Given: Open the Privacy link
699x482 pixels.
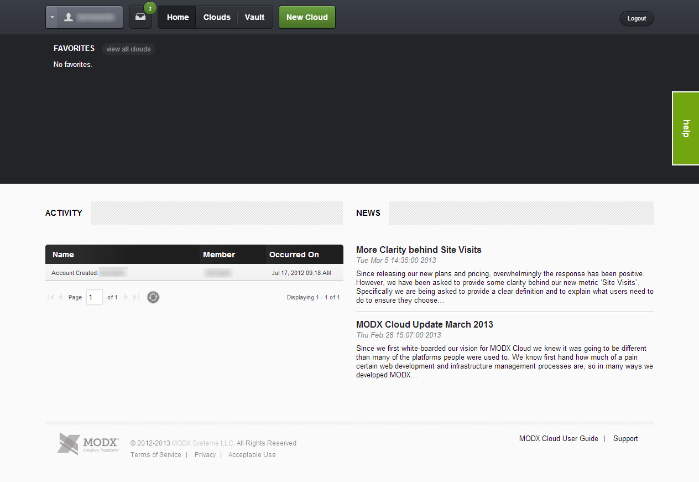Looking at the screenshot, I should coord(205,455).
